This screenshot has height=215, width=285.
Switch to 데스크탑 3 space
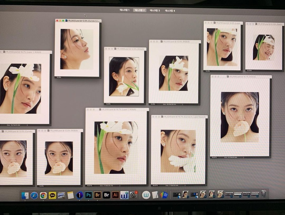[x=155, y=10]
